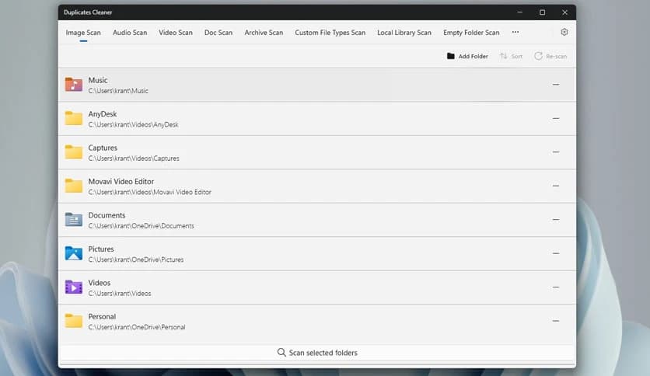650x376 pixels.
Task: Open the more tabs ellipsis menu
Action: tap(515, 32)
